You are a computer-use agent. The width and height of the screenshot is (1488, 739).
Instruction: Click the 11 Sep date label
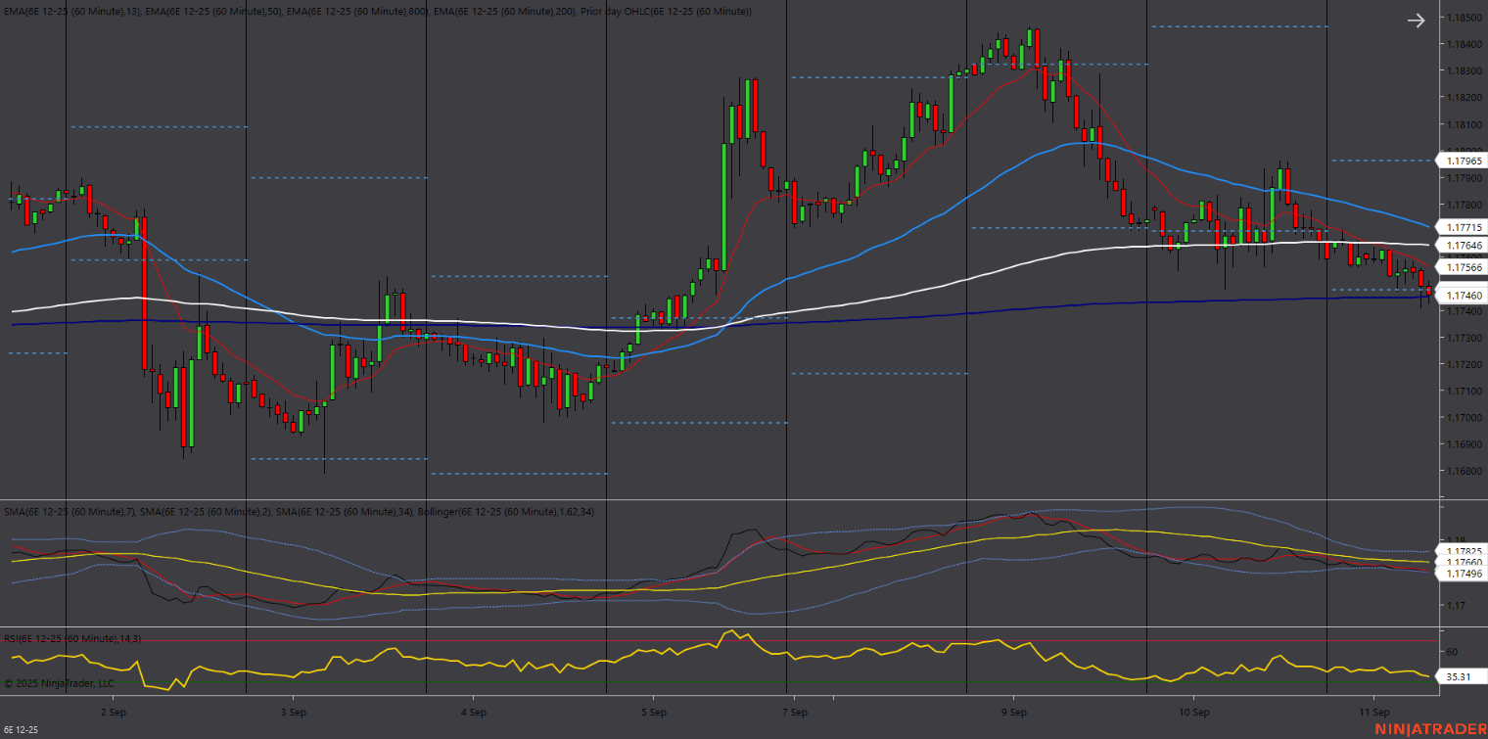1373,713
